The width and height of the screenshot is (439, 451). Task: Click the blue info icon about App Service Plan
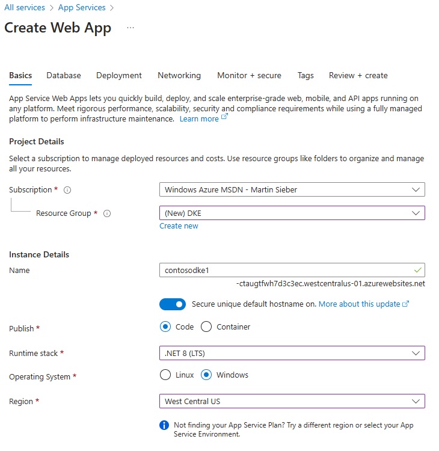click(164, 425)
